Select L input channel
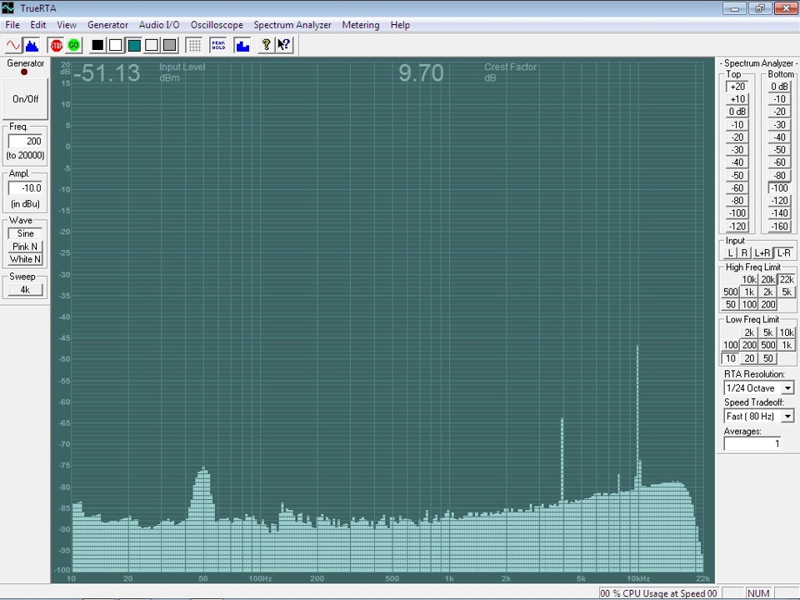 click(731, 253)
